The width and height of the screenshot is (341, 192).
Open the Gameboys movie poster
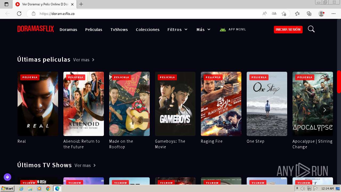tap(175, 104)
